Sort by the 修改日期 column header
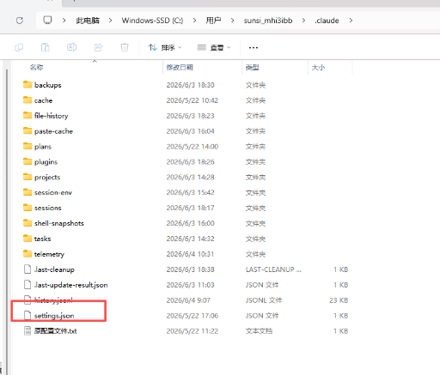 pyautogui.click(x=180, y=68)
